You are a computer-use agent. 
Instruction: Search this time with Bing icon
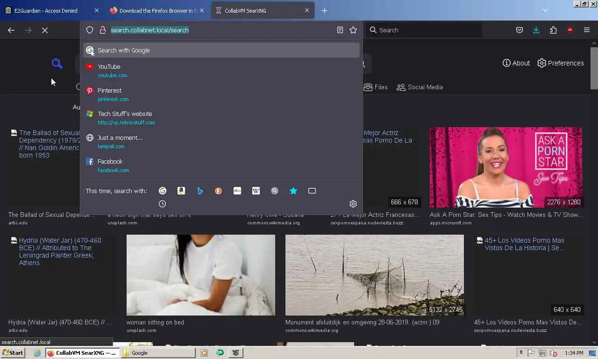point(200,191)
